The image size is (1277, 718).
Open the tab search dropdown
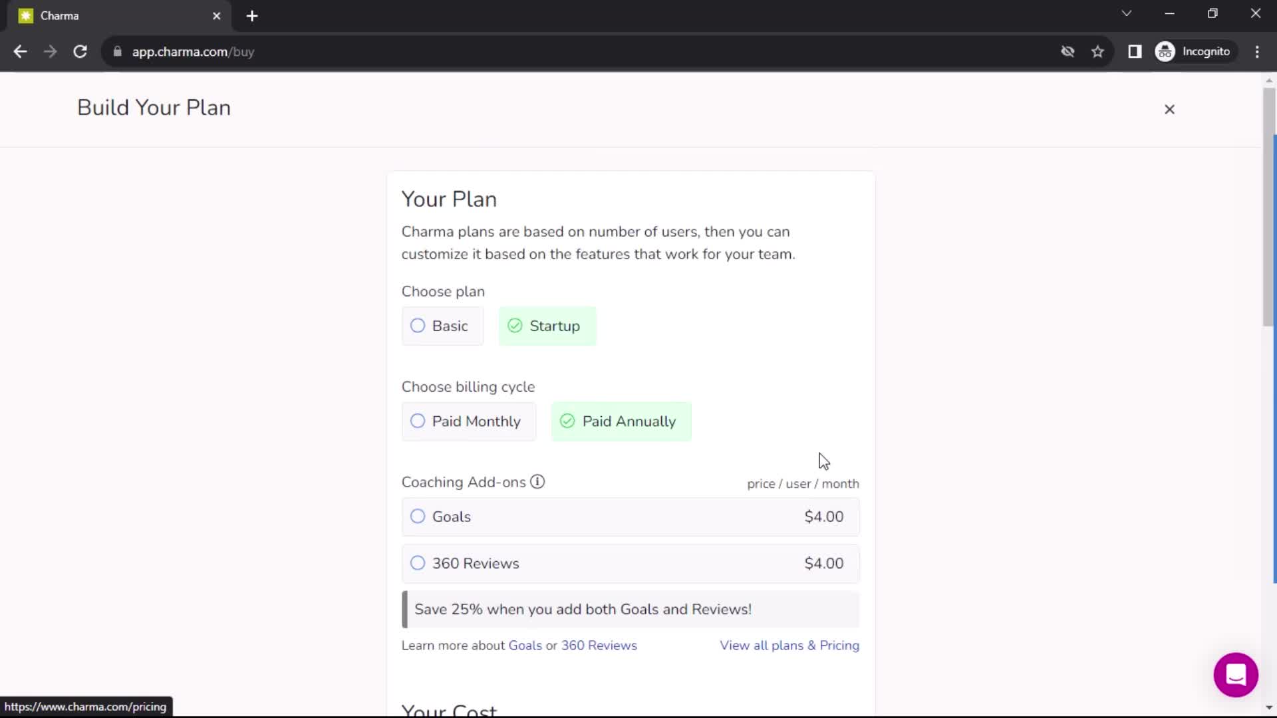(1126, 13)
